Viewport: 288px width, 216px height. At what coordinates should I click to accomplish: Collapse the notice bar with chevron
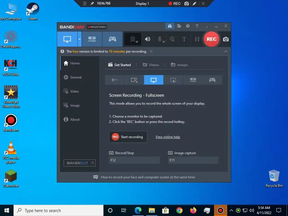pyautogui.click(x=226, y=52)
